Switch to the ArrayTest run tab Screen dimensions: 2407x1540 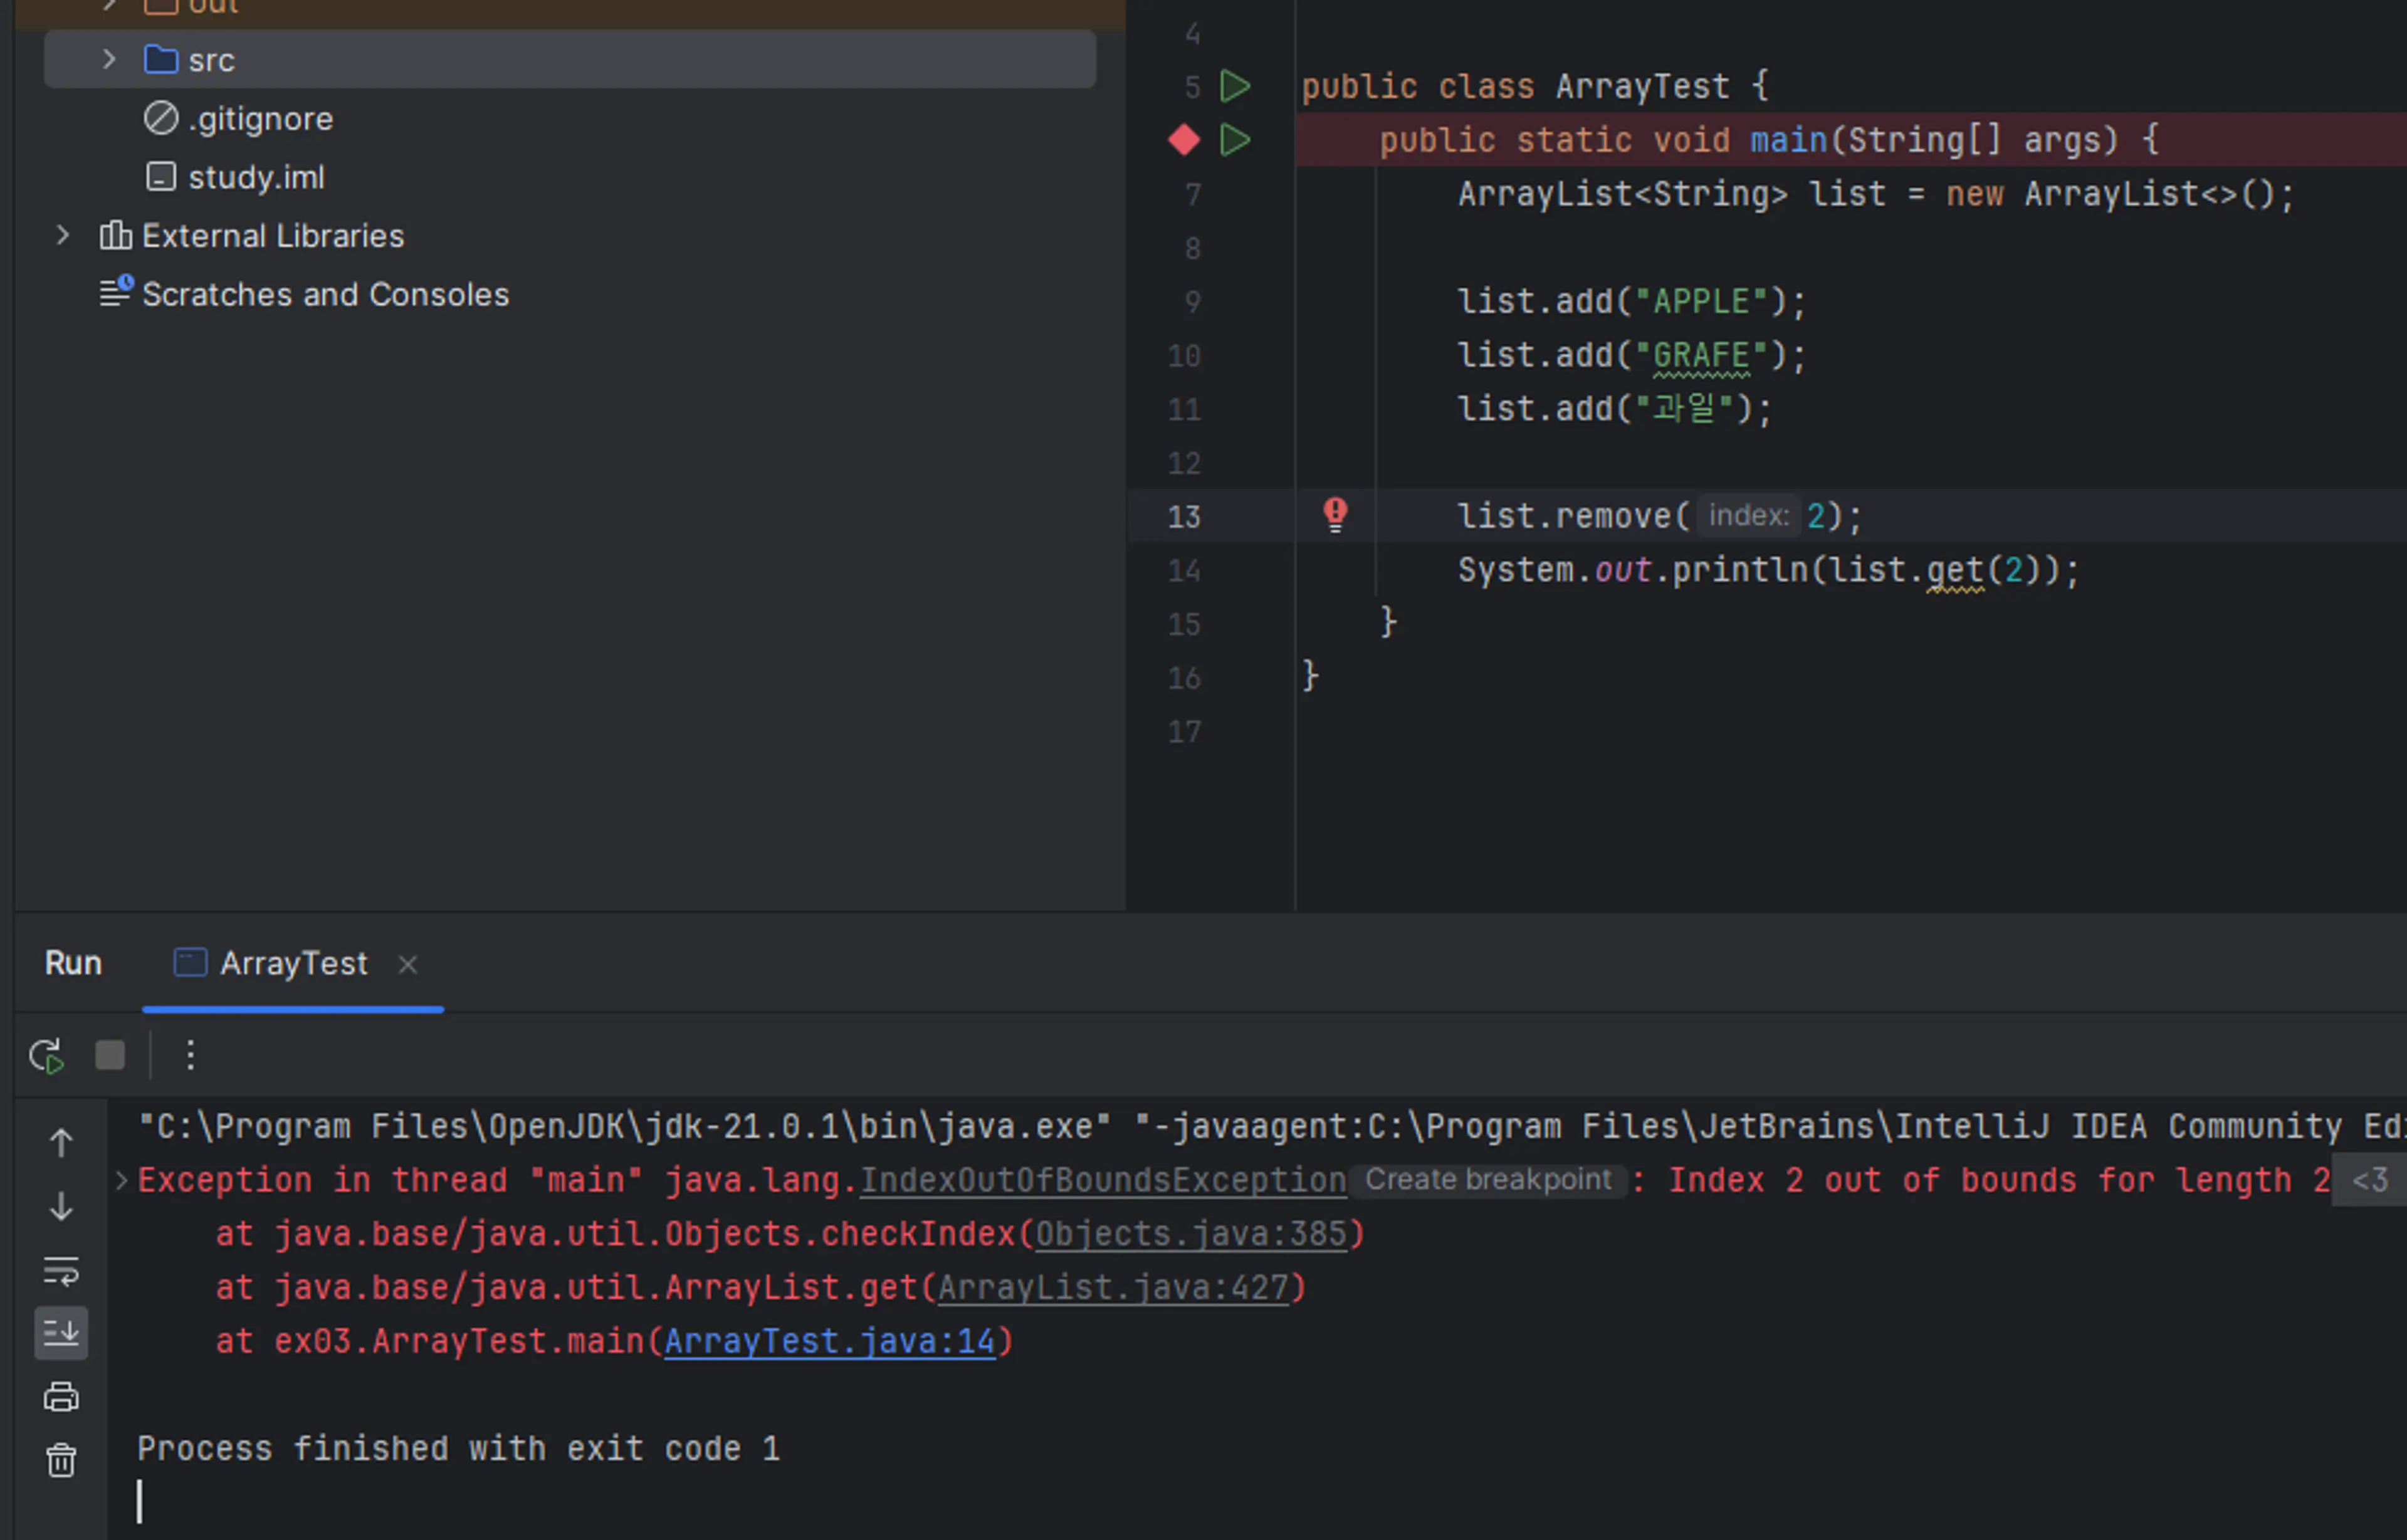[293, 963]
